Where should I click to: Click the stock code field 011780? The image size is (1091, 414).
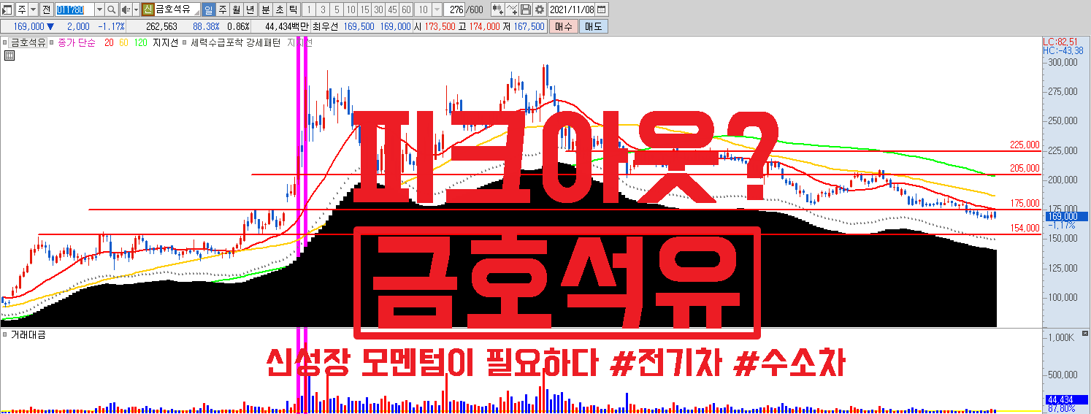click(75, 9)
